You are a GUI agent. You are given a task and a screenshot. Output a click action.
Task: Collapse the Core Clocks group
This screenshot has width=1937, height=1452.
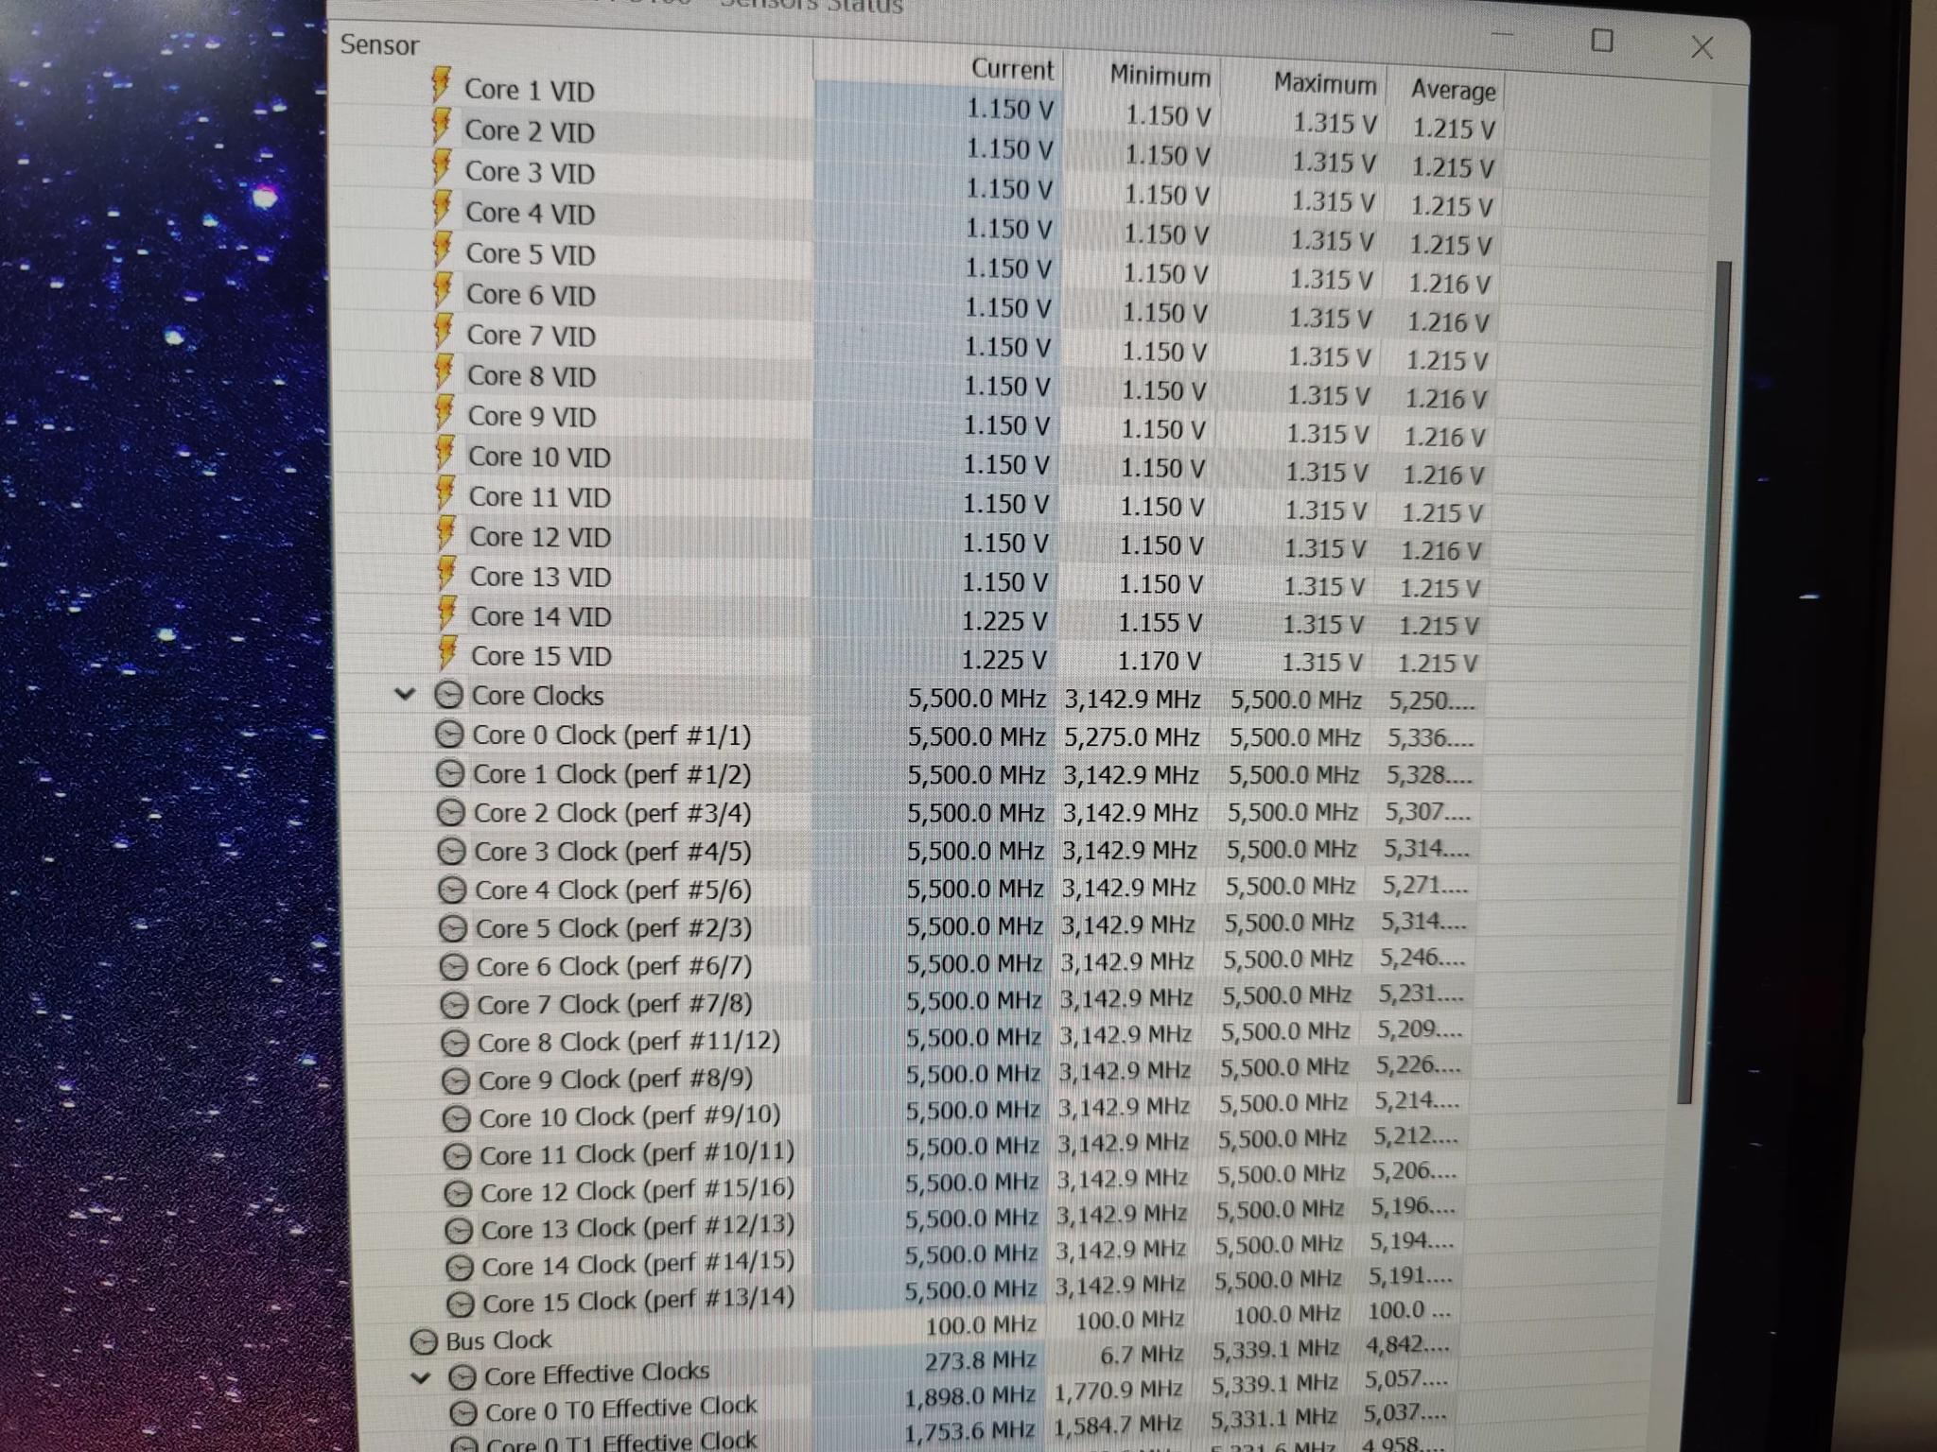coord(405,695)
